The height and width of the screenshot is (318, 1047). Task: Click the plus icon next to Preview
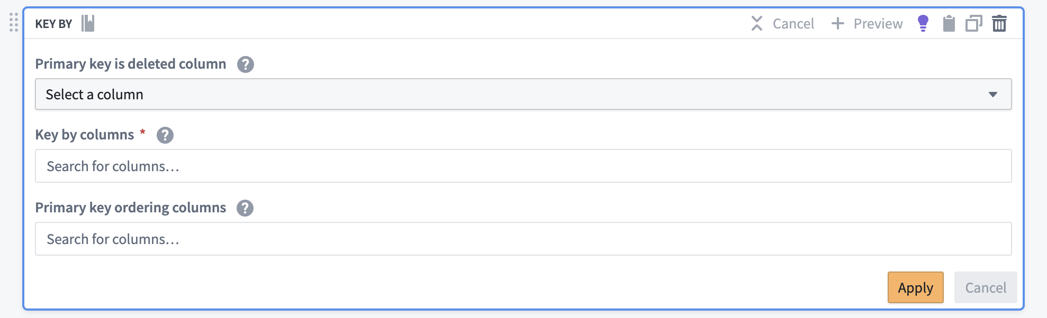click(x=837, y=23)
